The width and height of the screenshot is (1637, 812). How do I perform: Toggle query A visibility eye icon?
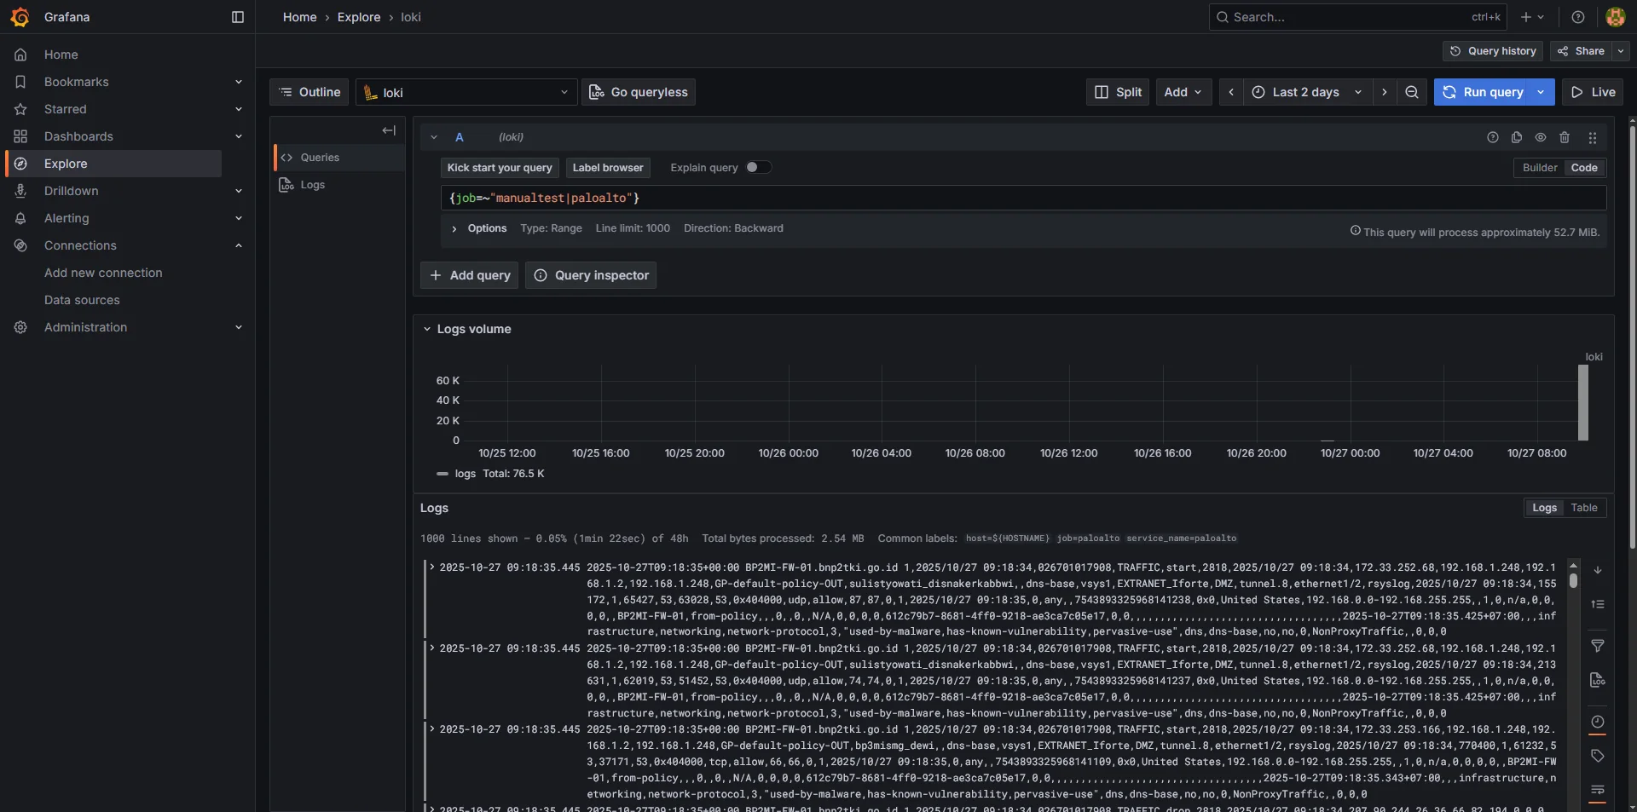(1540, 137)
